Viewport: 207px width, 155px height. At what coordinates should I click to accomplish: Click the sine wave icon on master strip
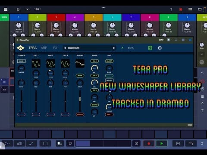coord(202,62)
